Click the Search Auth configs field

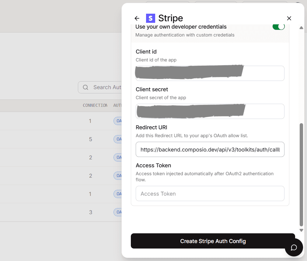click(x=100, y=87)
